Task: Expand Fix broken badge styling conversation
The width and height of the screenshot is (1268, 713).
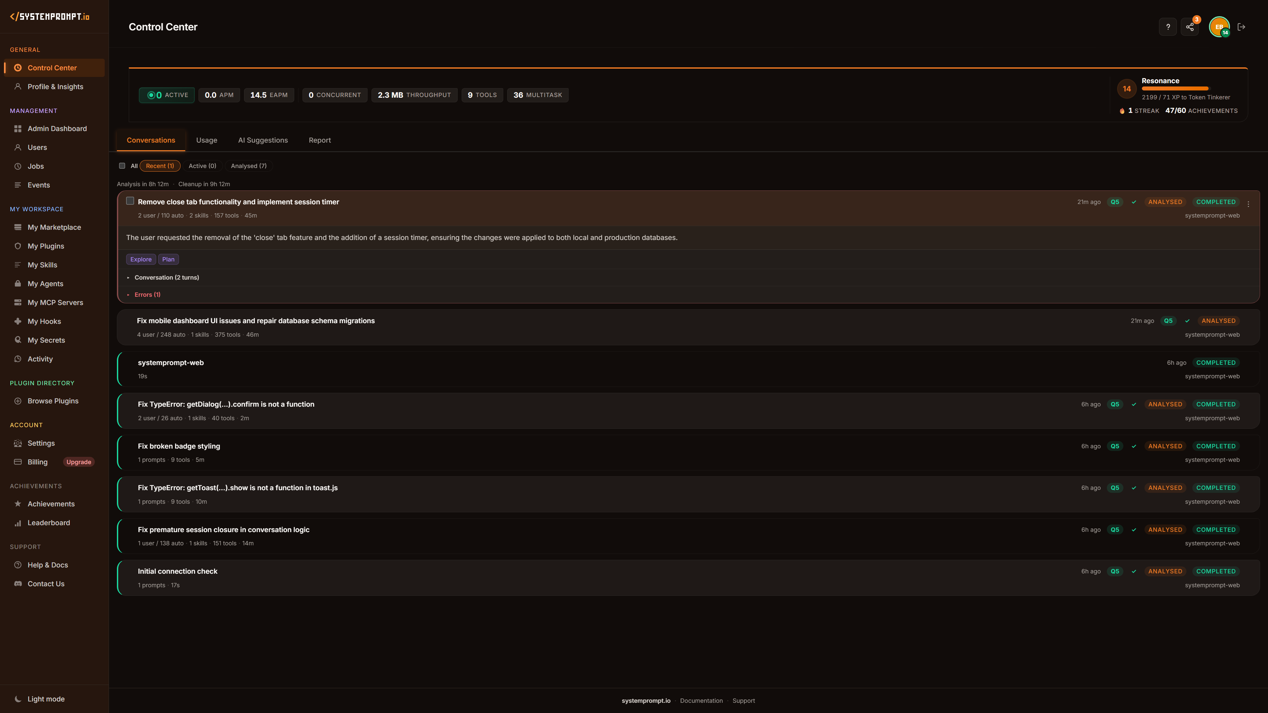Action: tap(179, 446)
